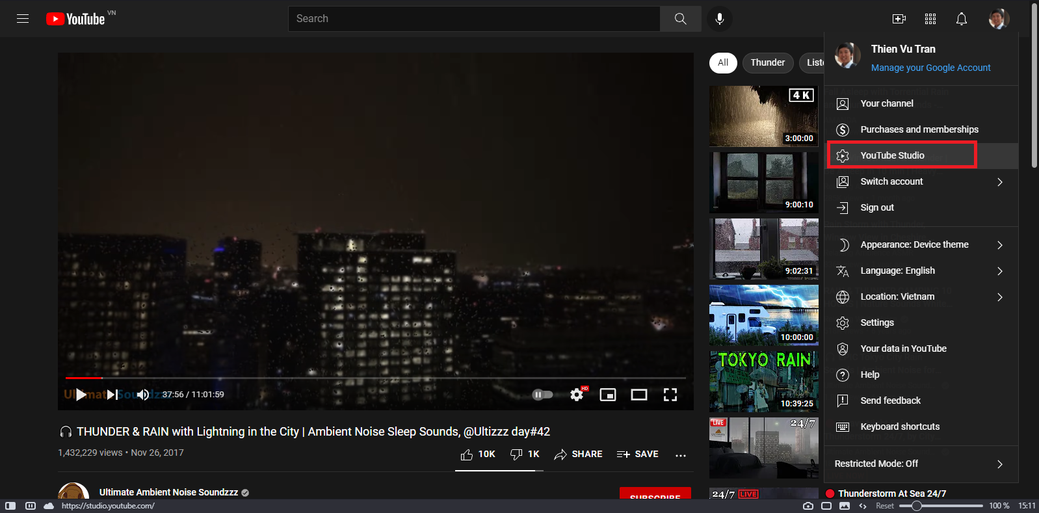1039x513 pixels.
Task: Open YouTube Studio menu item
Action: coord(922,155)
